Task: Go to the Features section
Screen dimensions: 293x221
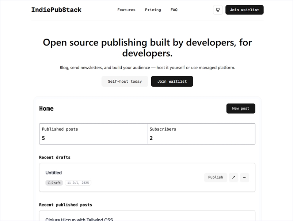Action: coord(126,10)
